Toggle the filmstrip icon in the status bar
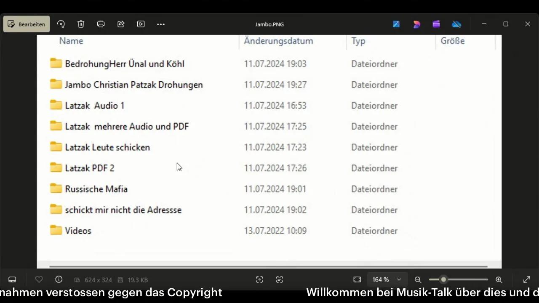539x303 pixels. click(12, 279)
